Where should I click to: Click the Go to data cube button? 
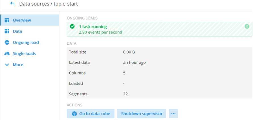(x=91, y=113)
